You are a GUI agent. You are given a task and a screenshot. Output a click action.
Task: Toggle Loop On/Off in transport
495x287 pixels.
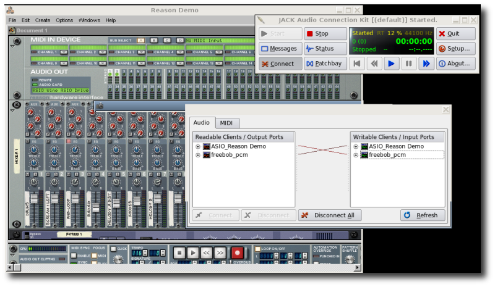point(257,249)
